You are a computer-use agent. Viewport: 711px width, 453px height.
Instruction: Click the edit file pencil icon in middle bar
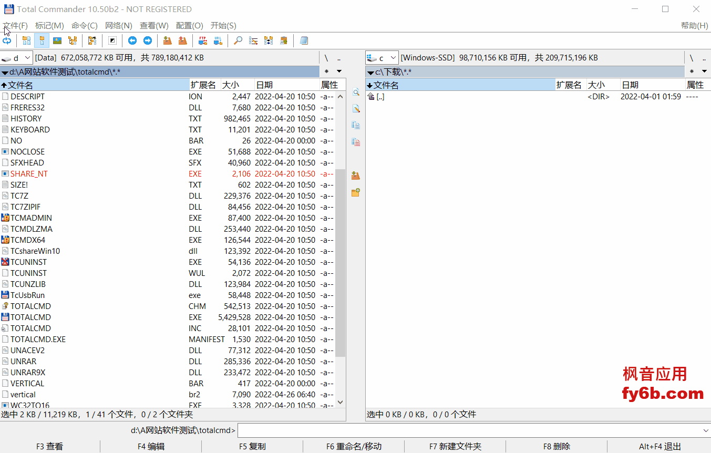point(356,109)
